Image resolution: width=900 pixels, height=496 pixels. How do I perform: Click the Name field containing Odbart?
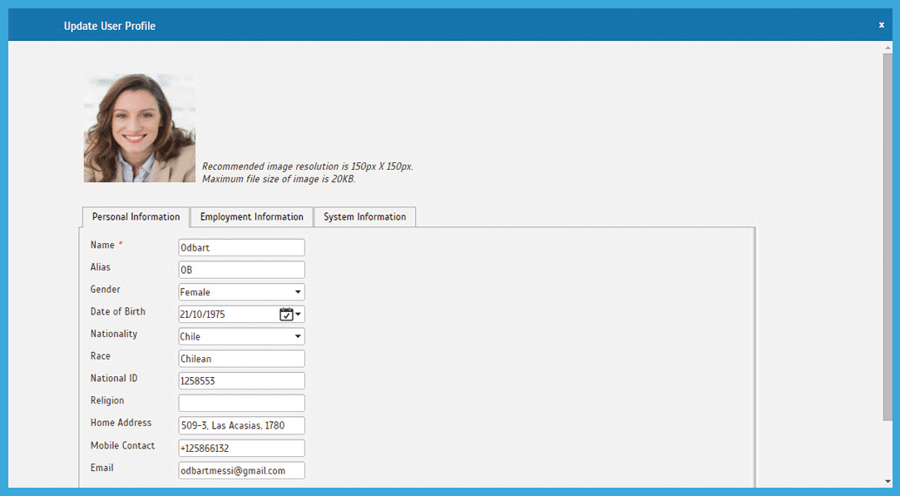click(241, 247)
